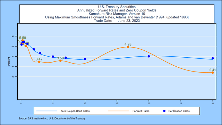
Task: Select the Forward Rates legend label
Action: pos(141,111)
